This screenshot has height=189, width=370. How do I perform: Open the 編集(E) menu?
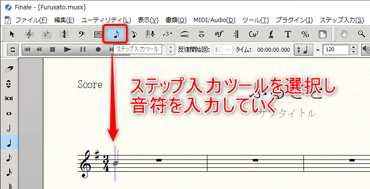[64, 20]
